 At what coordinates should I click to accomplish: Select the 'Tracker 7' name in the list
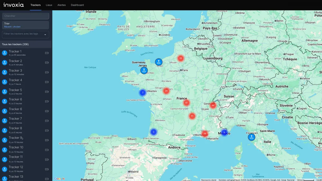(x=15, y=119)
